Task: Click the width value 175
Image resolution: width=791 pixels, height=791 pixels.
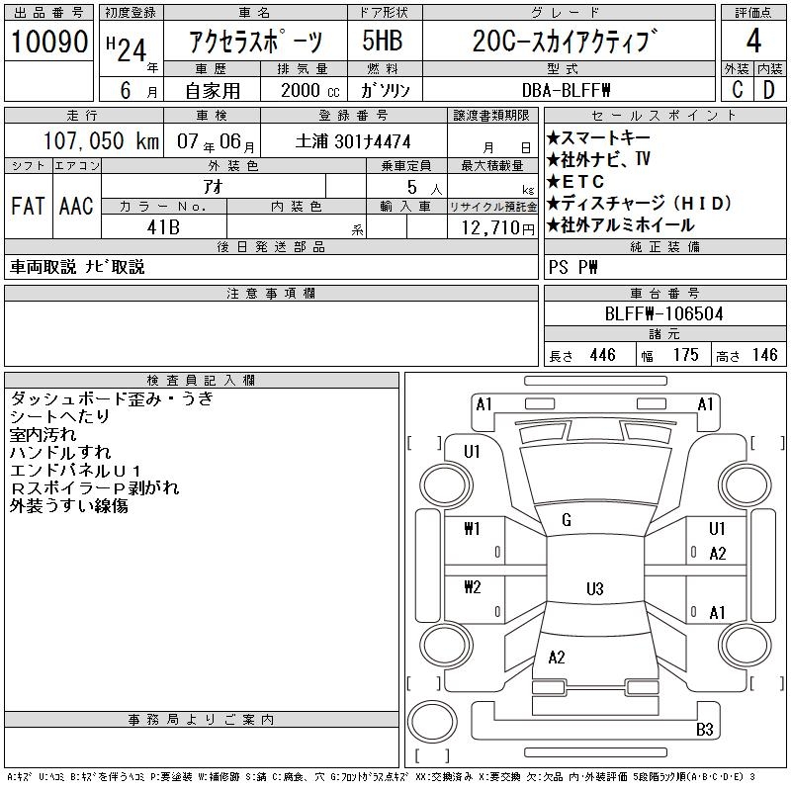Action: tap(685, 355)
